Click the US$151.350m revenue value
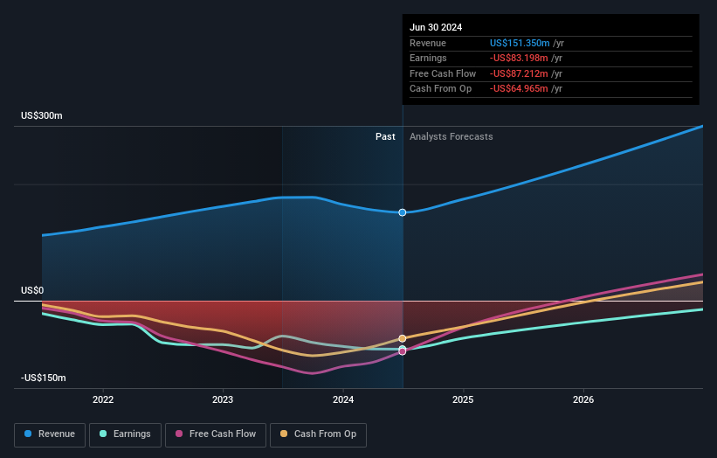This screenshot has height=458, width=717. [x=520, y=43]
